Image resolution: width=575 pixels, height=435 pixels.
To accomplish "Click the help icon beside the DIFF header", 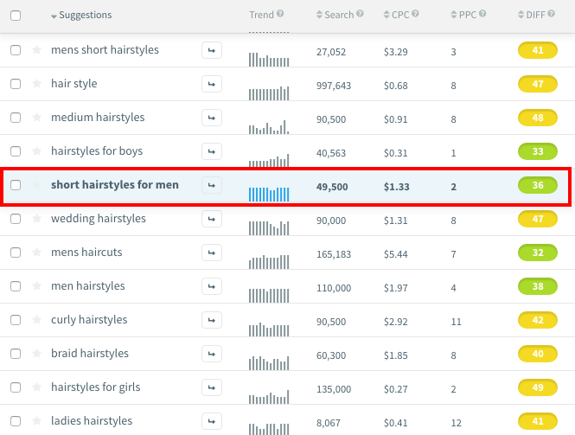I will pos(551,15).
